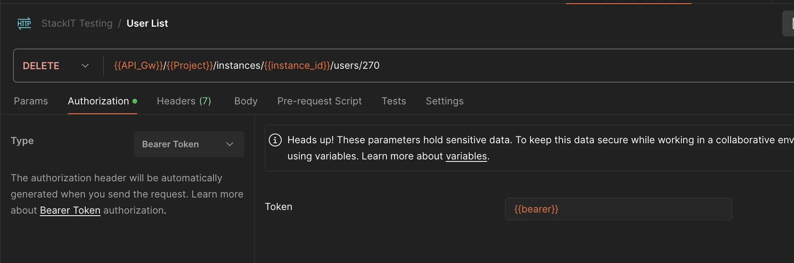Screen dimensions: 794x263
Task: Open the variables learn-more link
Action: coord(466,156)
